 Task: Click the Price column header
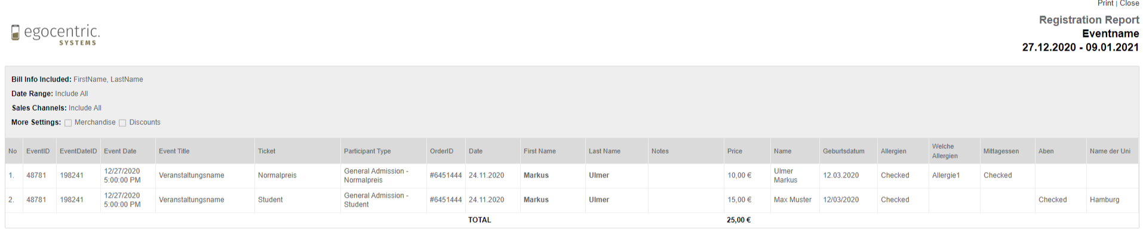[x=735, y=151]
